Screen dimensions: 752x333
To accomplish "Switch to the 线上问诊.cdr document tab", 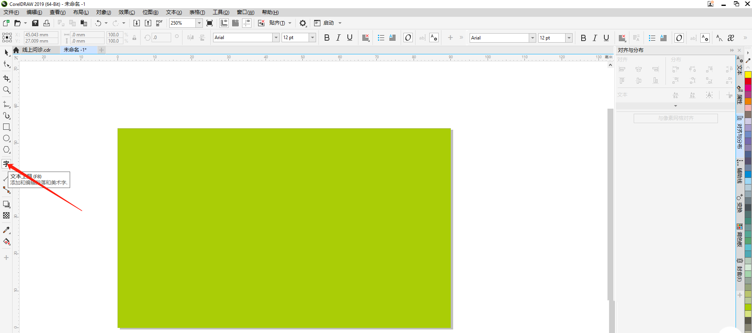I will click(36, 50).
